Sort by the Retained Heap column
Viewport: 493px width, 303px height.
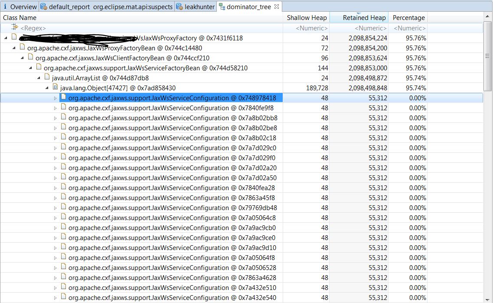364,17
